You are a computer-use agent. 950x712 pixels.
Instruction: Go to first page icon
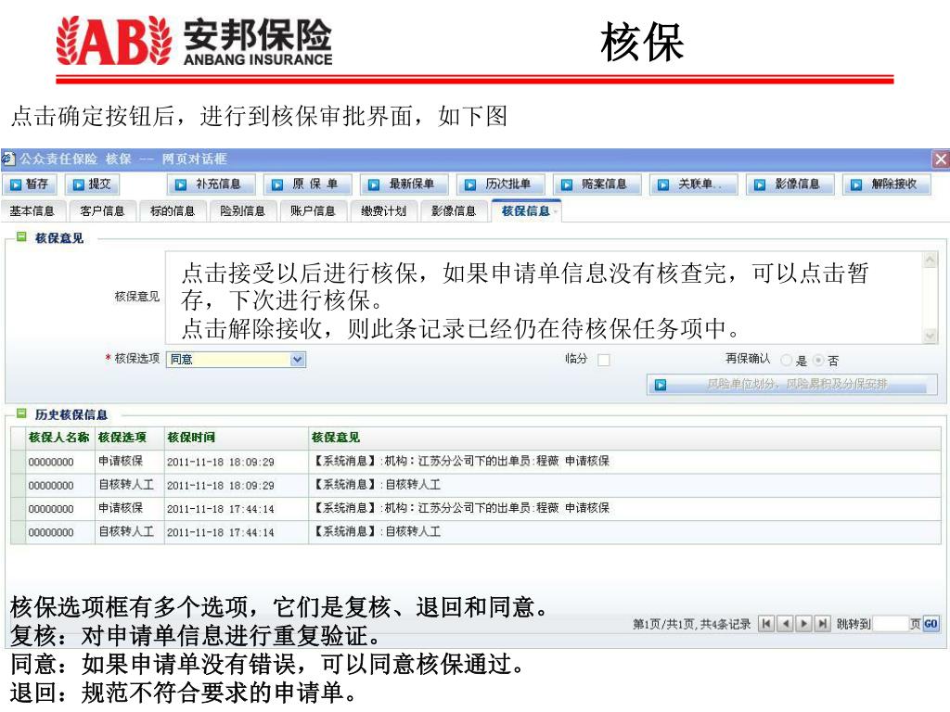click(x=766, y=624)
